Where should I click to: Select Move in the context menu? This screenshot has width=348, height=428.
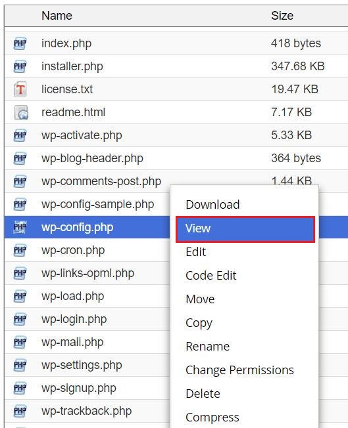pyautogui.click(x=200, y=299)
